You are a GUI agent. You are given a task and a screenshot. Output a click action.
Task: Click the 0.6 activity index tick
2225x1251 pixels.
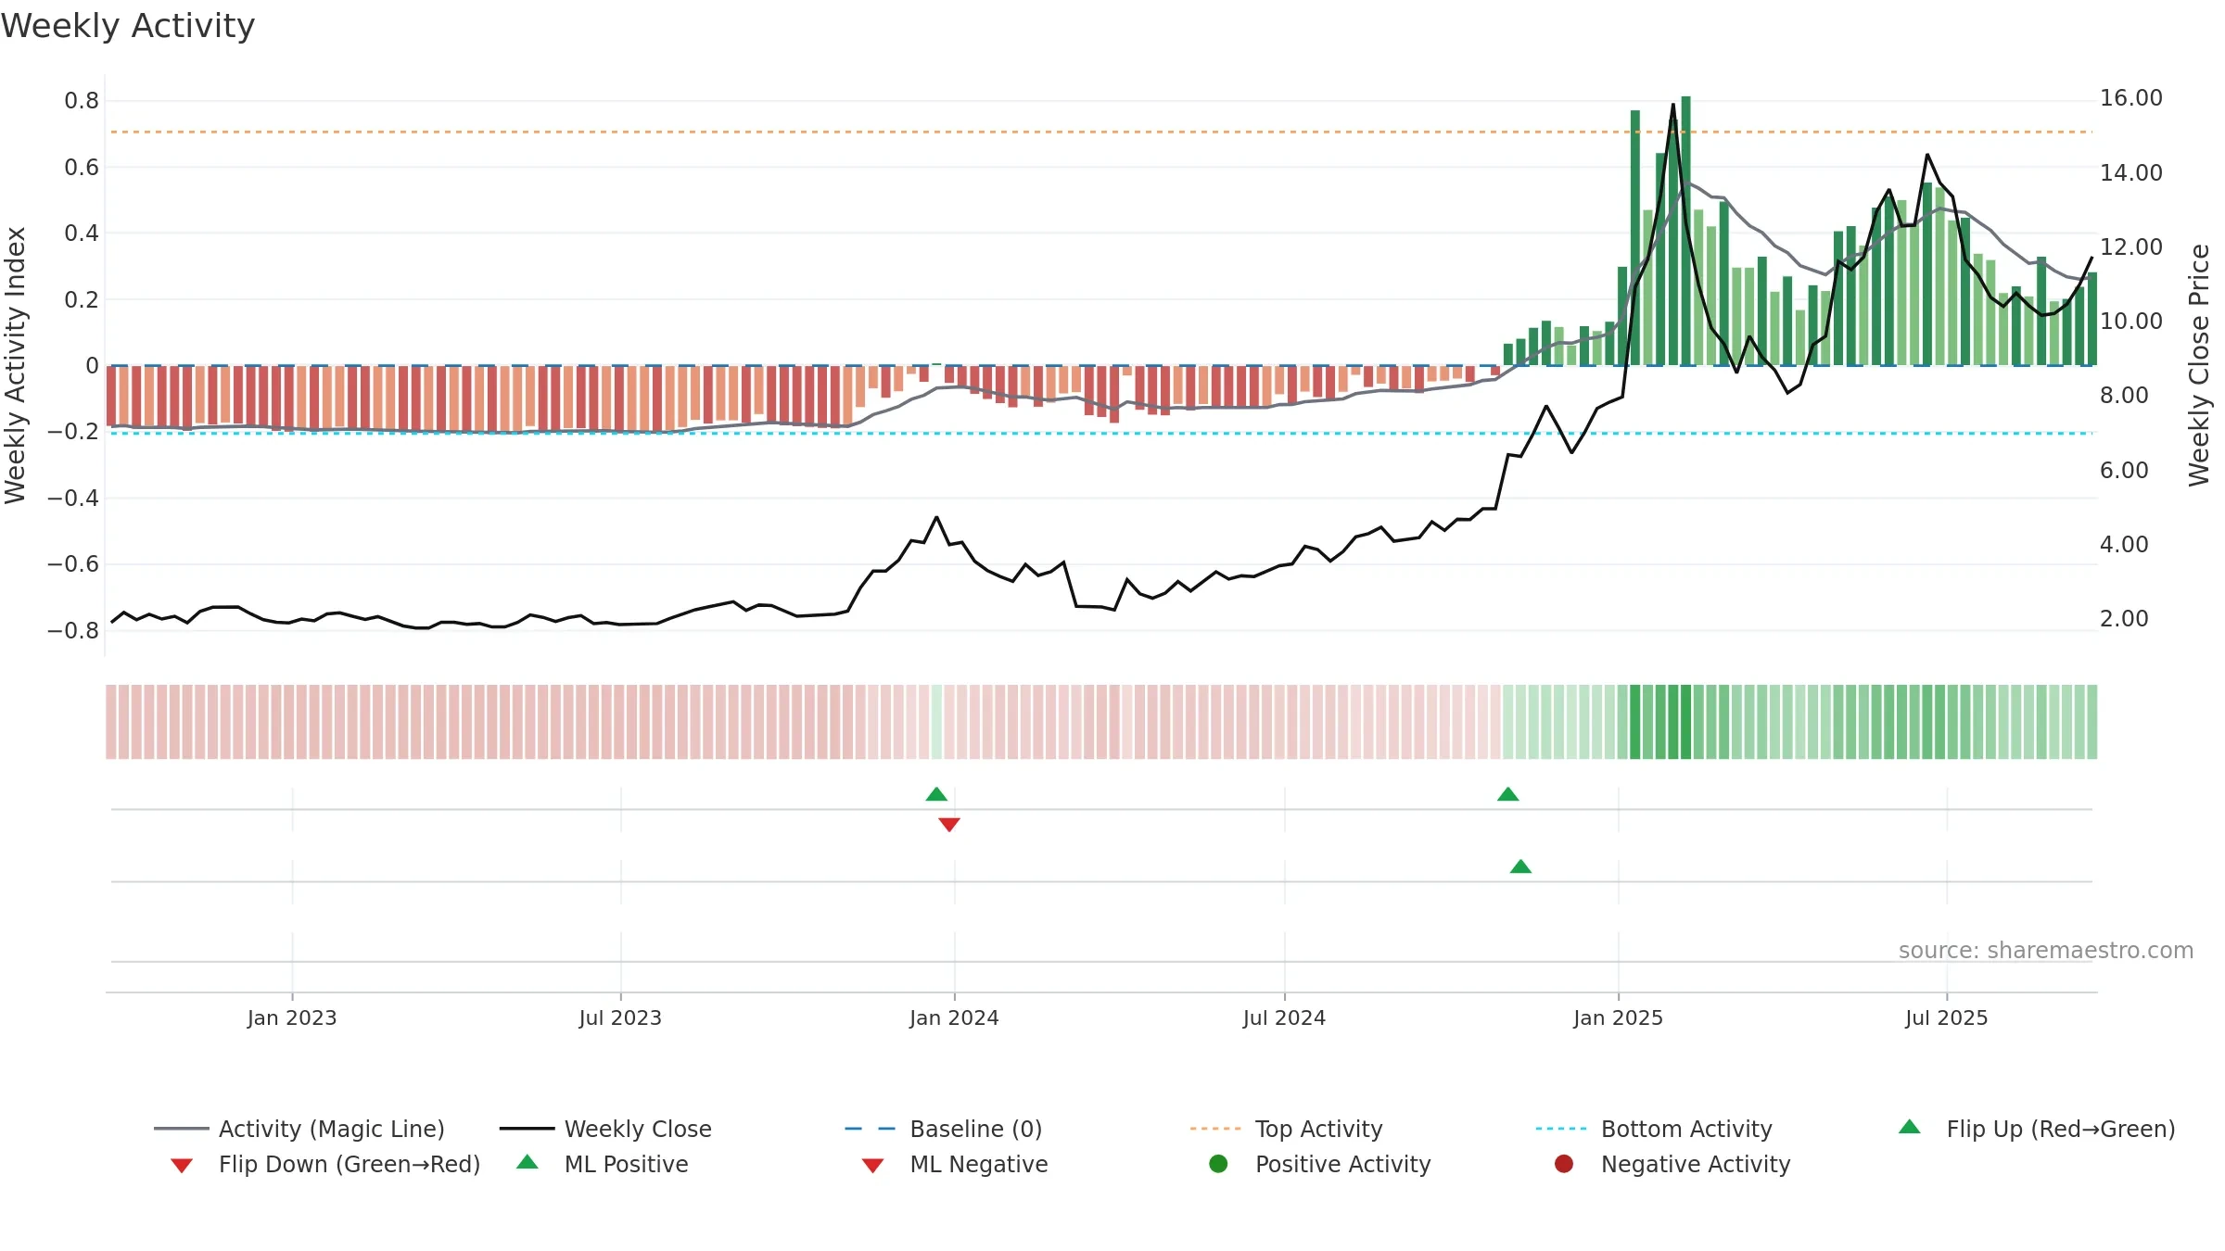(82, 168)
